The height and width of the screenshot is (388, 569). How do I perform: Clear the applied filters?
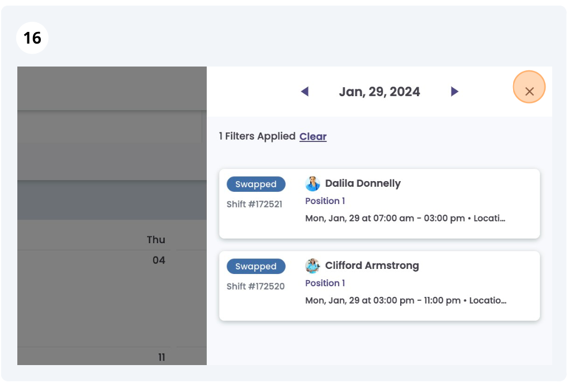(313, 136)
